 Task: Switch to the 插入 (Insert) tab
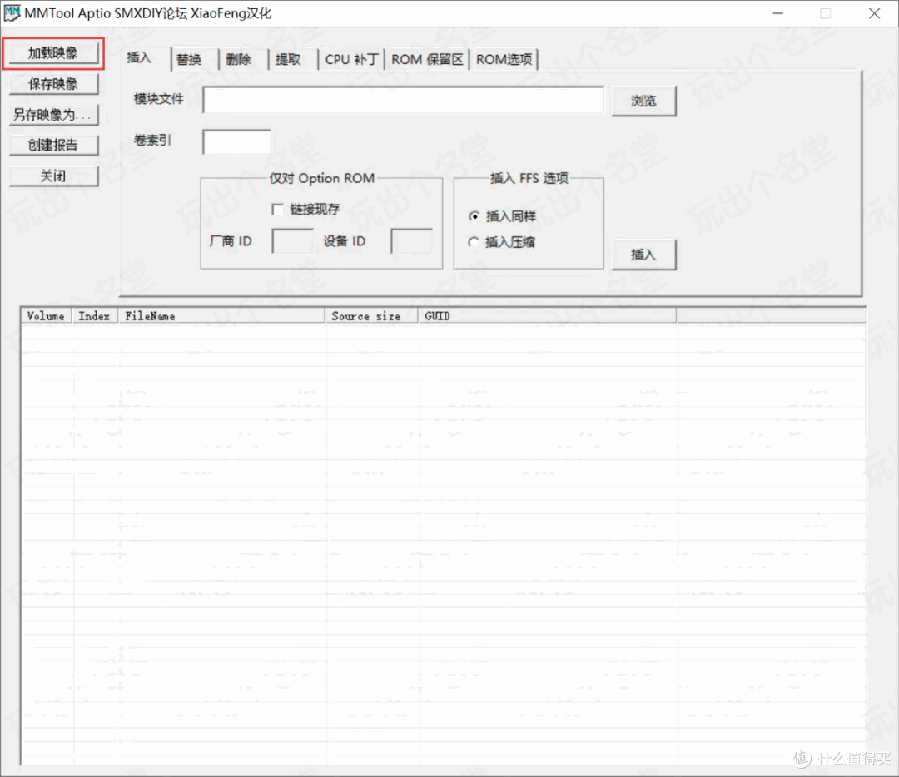pyautogui.click(x=139, y=58)
